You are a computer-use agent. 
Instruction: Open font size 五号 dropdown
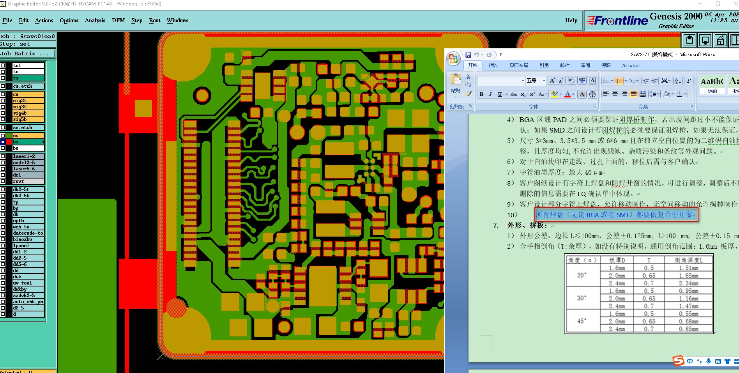[544, 81]
